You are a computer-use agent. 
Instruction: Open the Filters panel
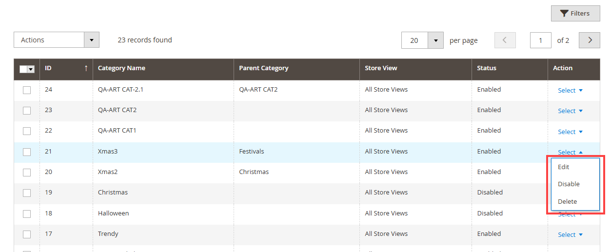coord(575,14)
